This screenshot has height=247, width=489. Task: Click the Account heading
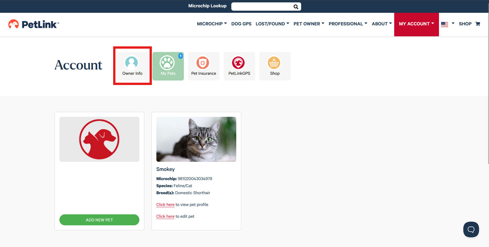pyautogui.click(x=78, y=65)
